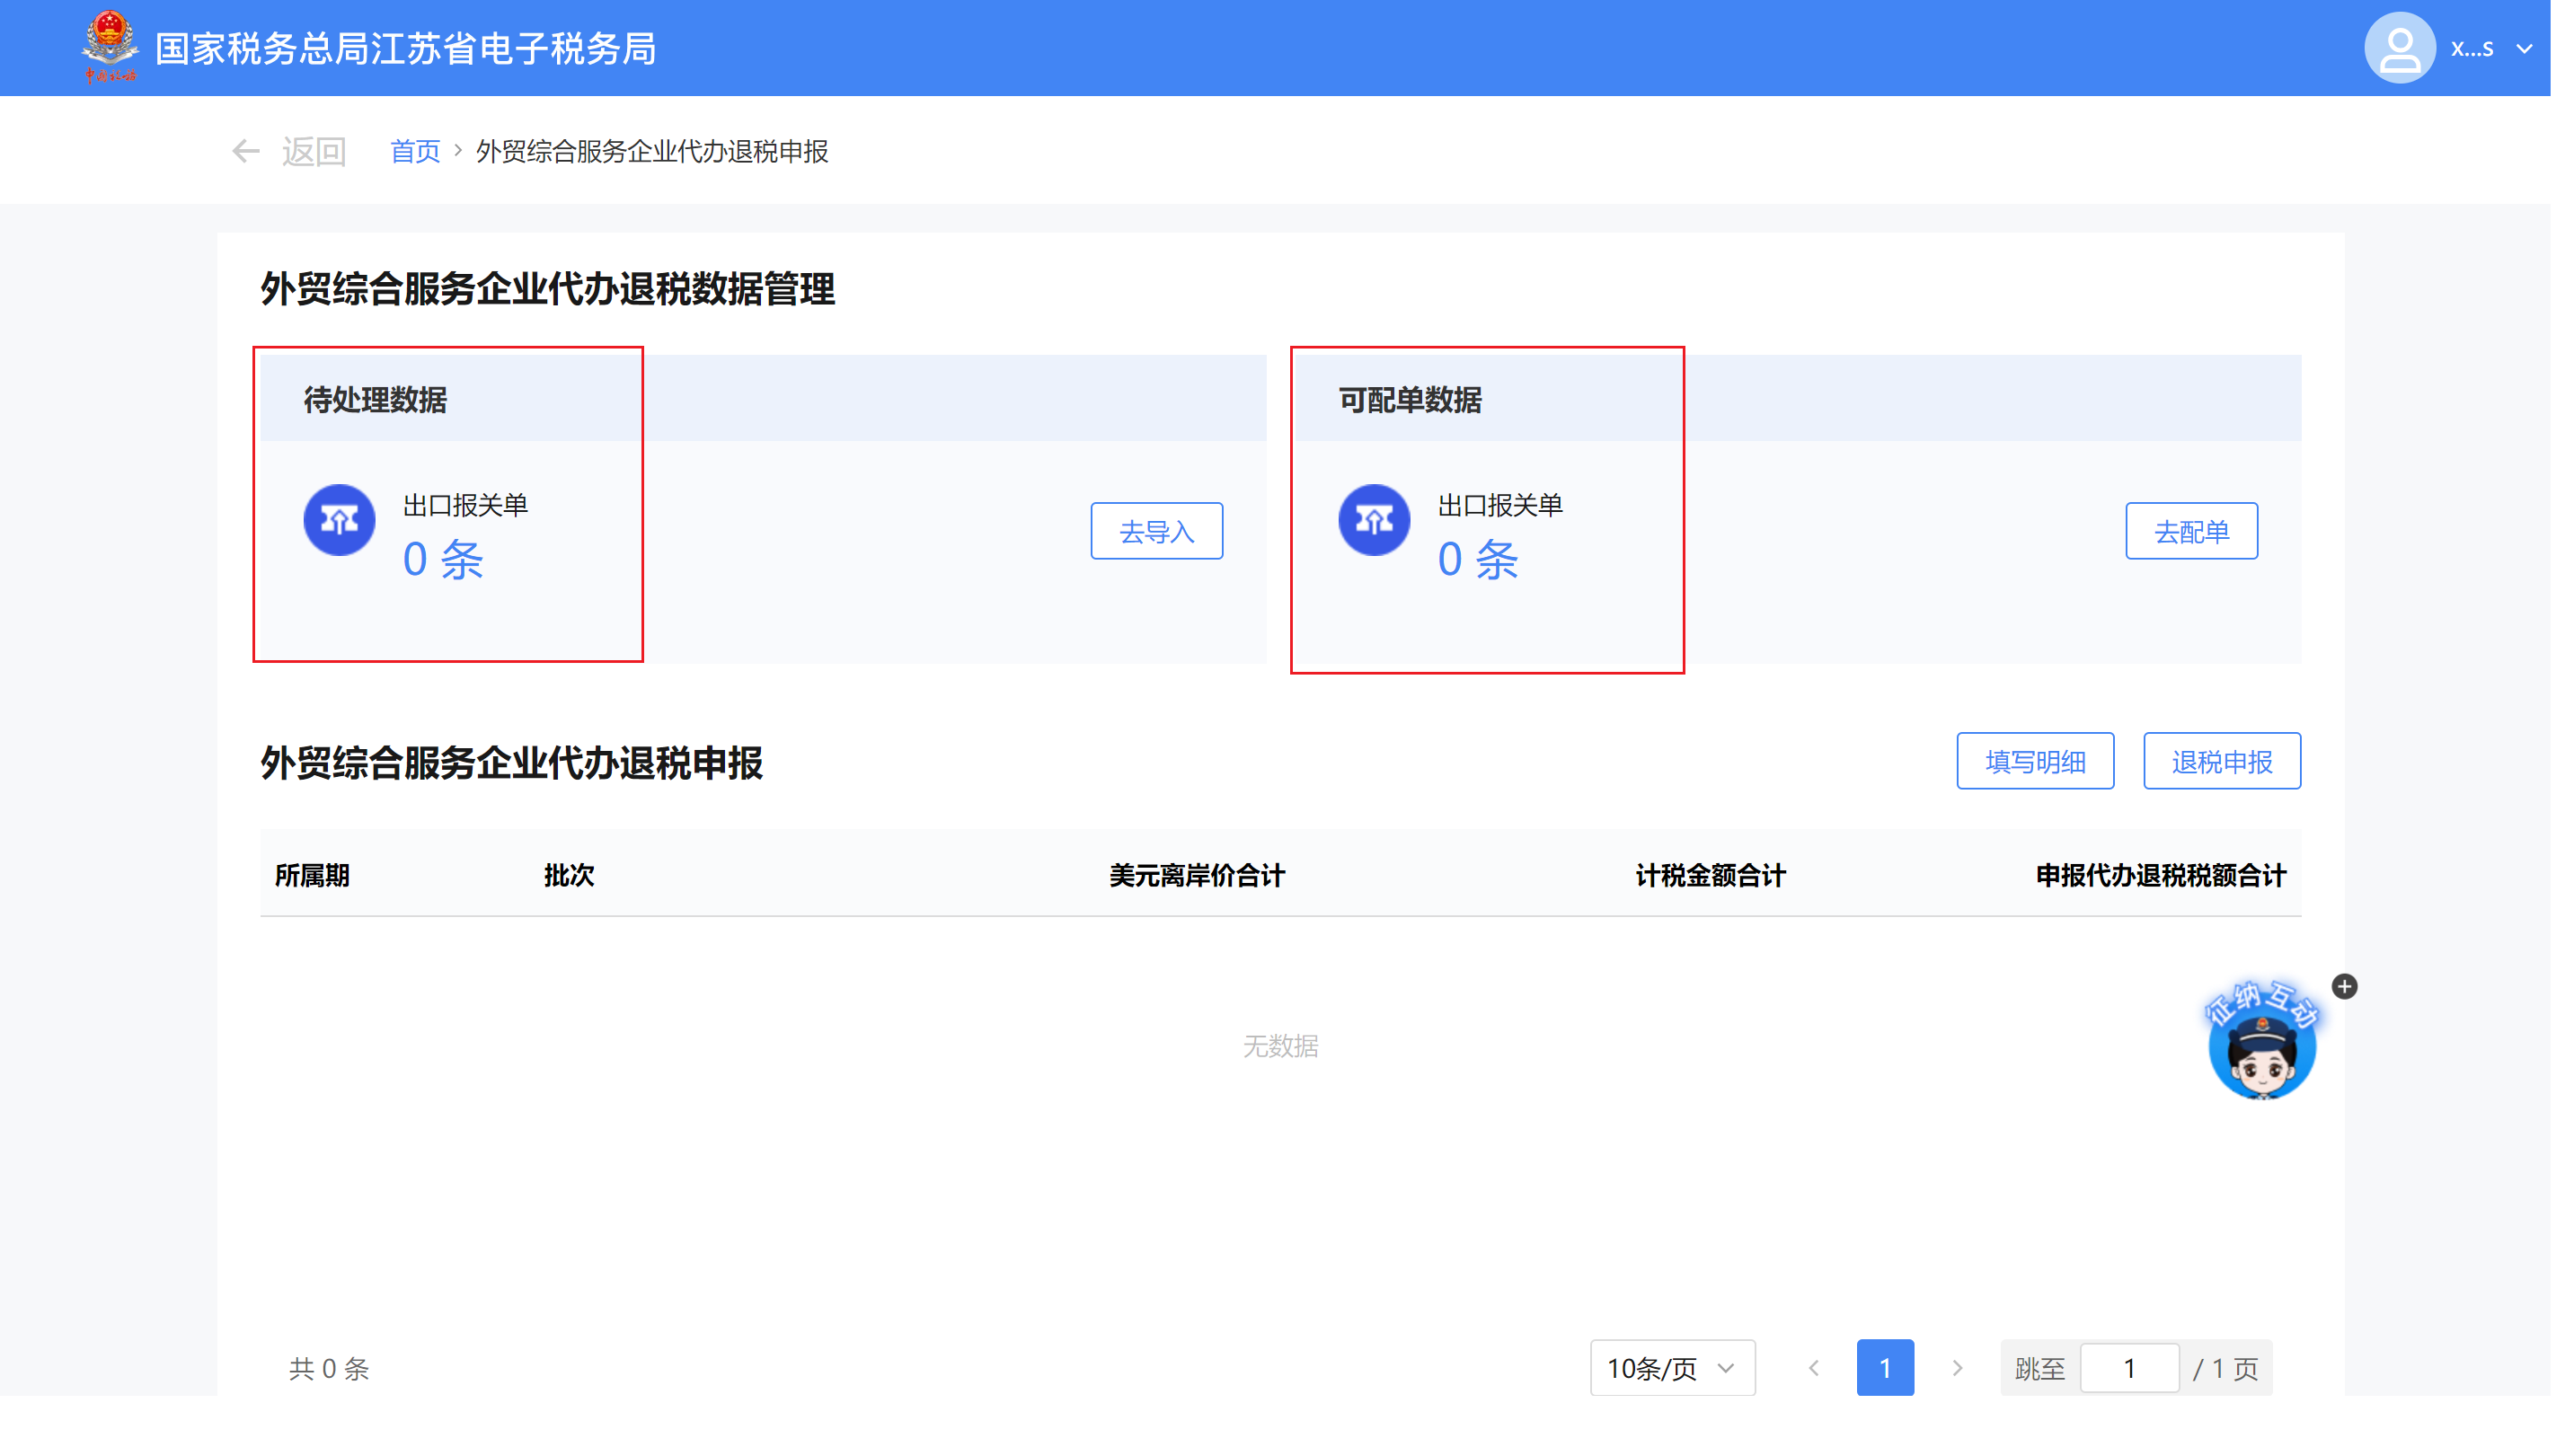The image size is (2565, 1456).
Task: Click the plus icon near assistant
Action: [2344, 987]
